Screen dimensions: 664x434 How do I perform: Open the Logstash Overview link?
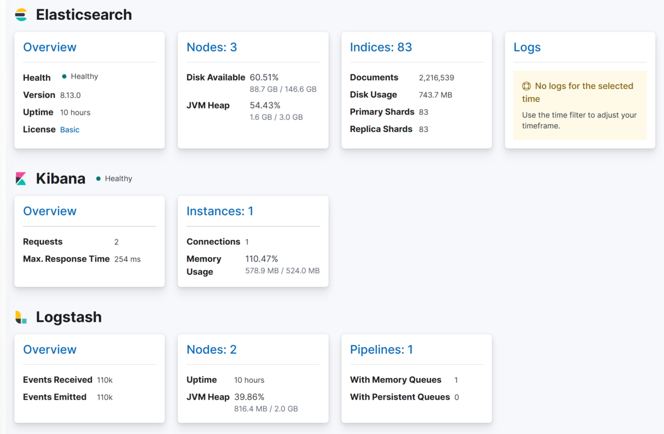tap(50, 349)
